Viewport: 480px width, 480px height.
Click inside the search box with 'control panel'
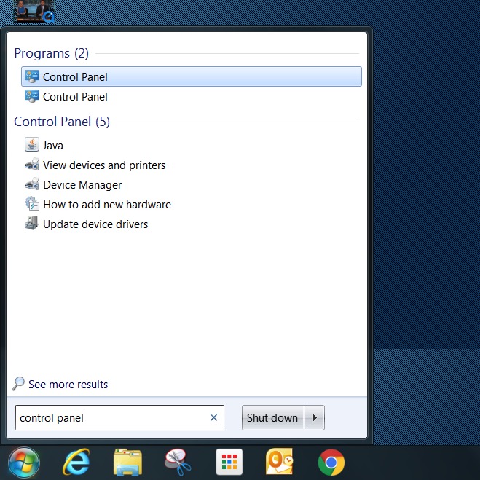coord(119,418)
